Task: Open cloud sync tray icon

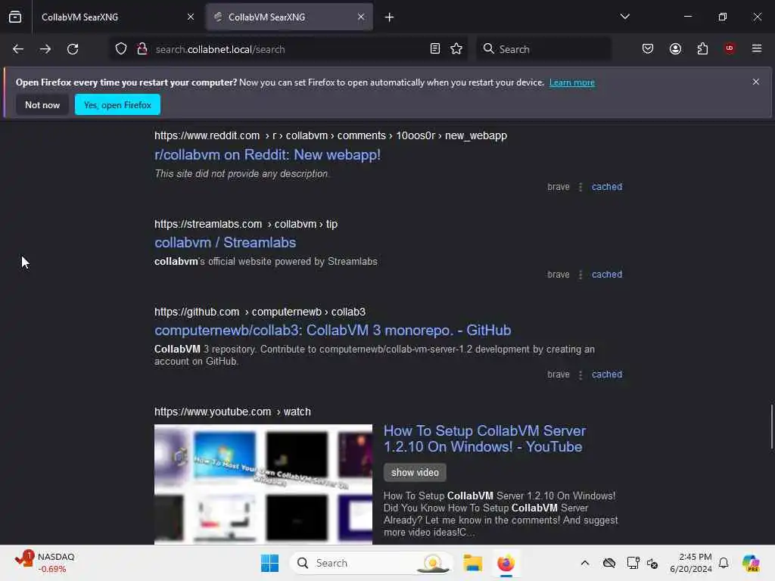Action: pos(609,563)
